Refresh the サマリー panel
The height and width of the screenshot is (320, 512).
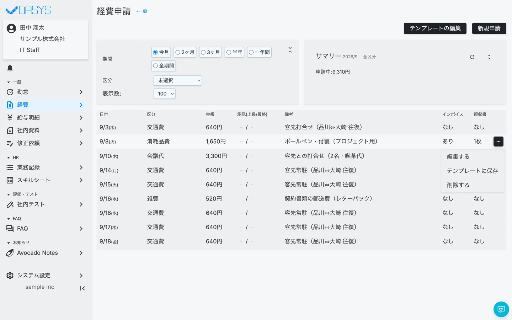[472, 57]
